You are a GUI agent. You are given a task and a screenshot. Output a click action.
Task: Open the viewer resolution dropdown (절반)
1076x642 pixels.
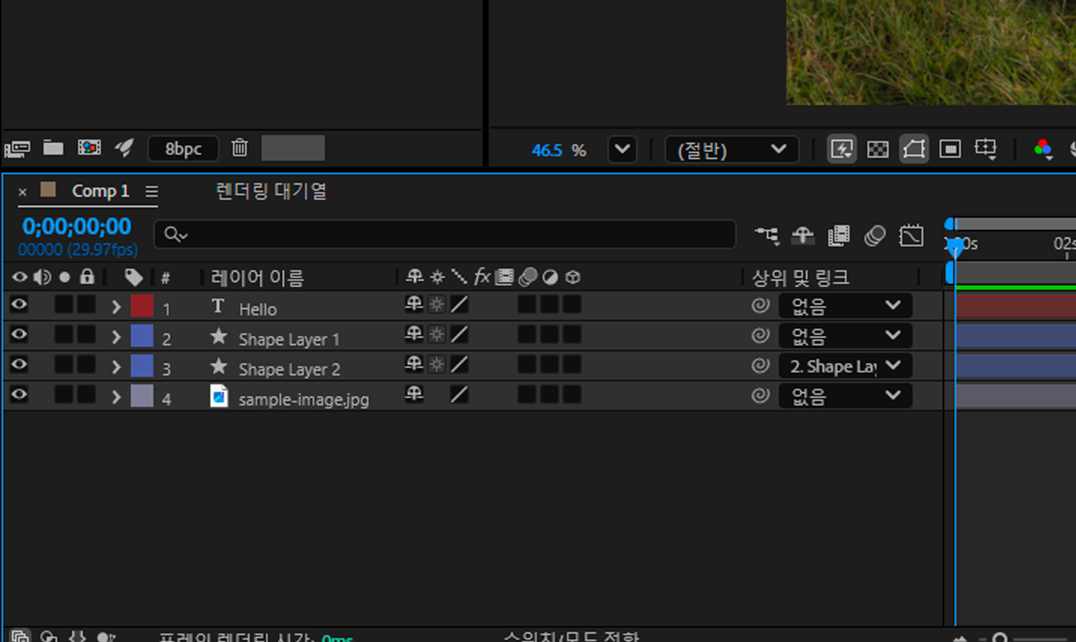[x=730, y=150]
